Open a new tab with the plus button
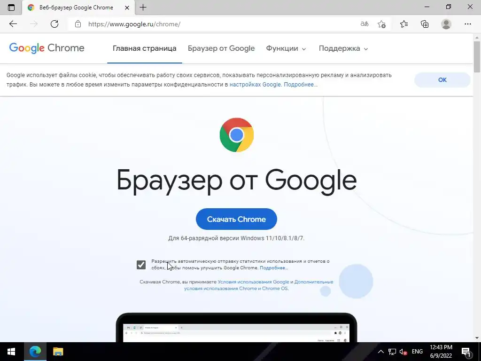 pos(143,8)
